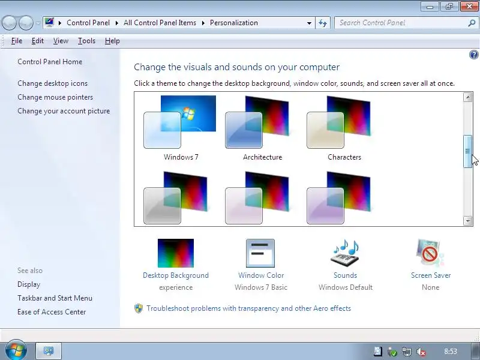Click All Control Panel Items breadcrumb
The height and width of the screenshot is (360, 480).
(x=160, y=23)
